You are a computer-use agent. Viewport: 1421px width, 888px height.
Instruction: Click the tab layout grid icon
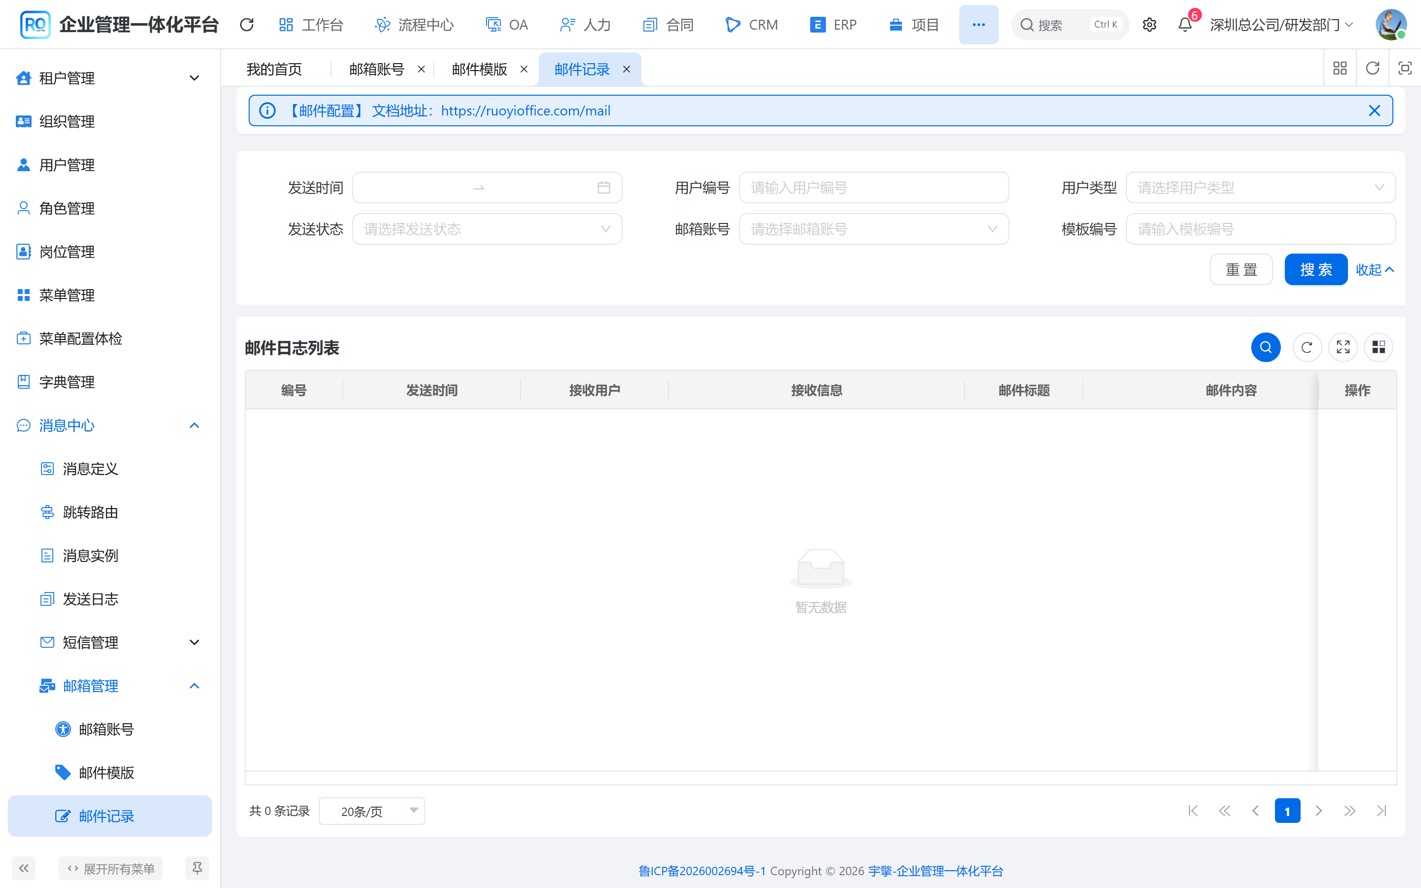1340,68
